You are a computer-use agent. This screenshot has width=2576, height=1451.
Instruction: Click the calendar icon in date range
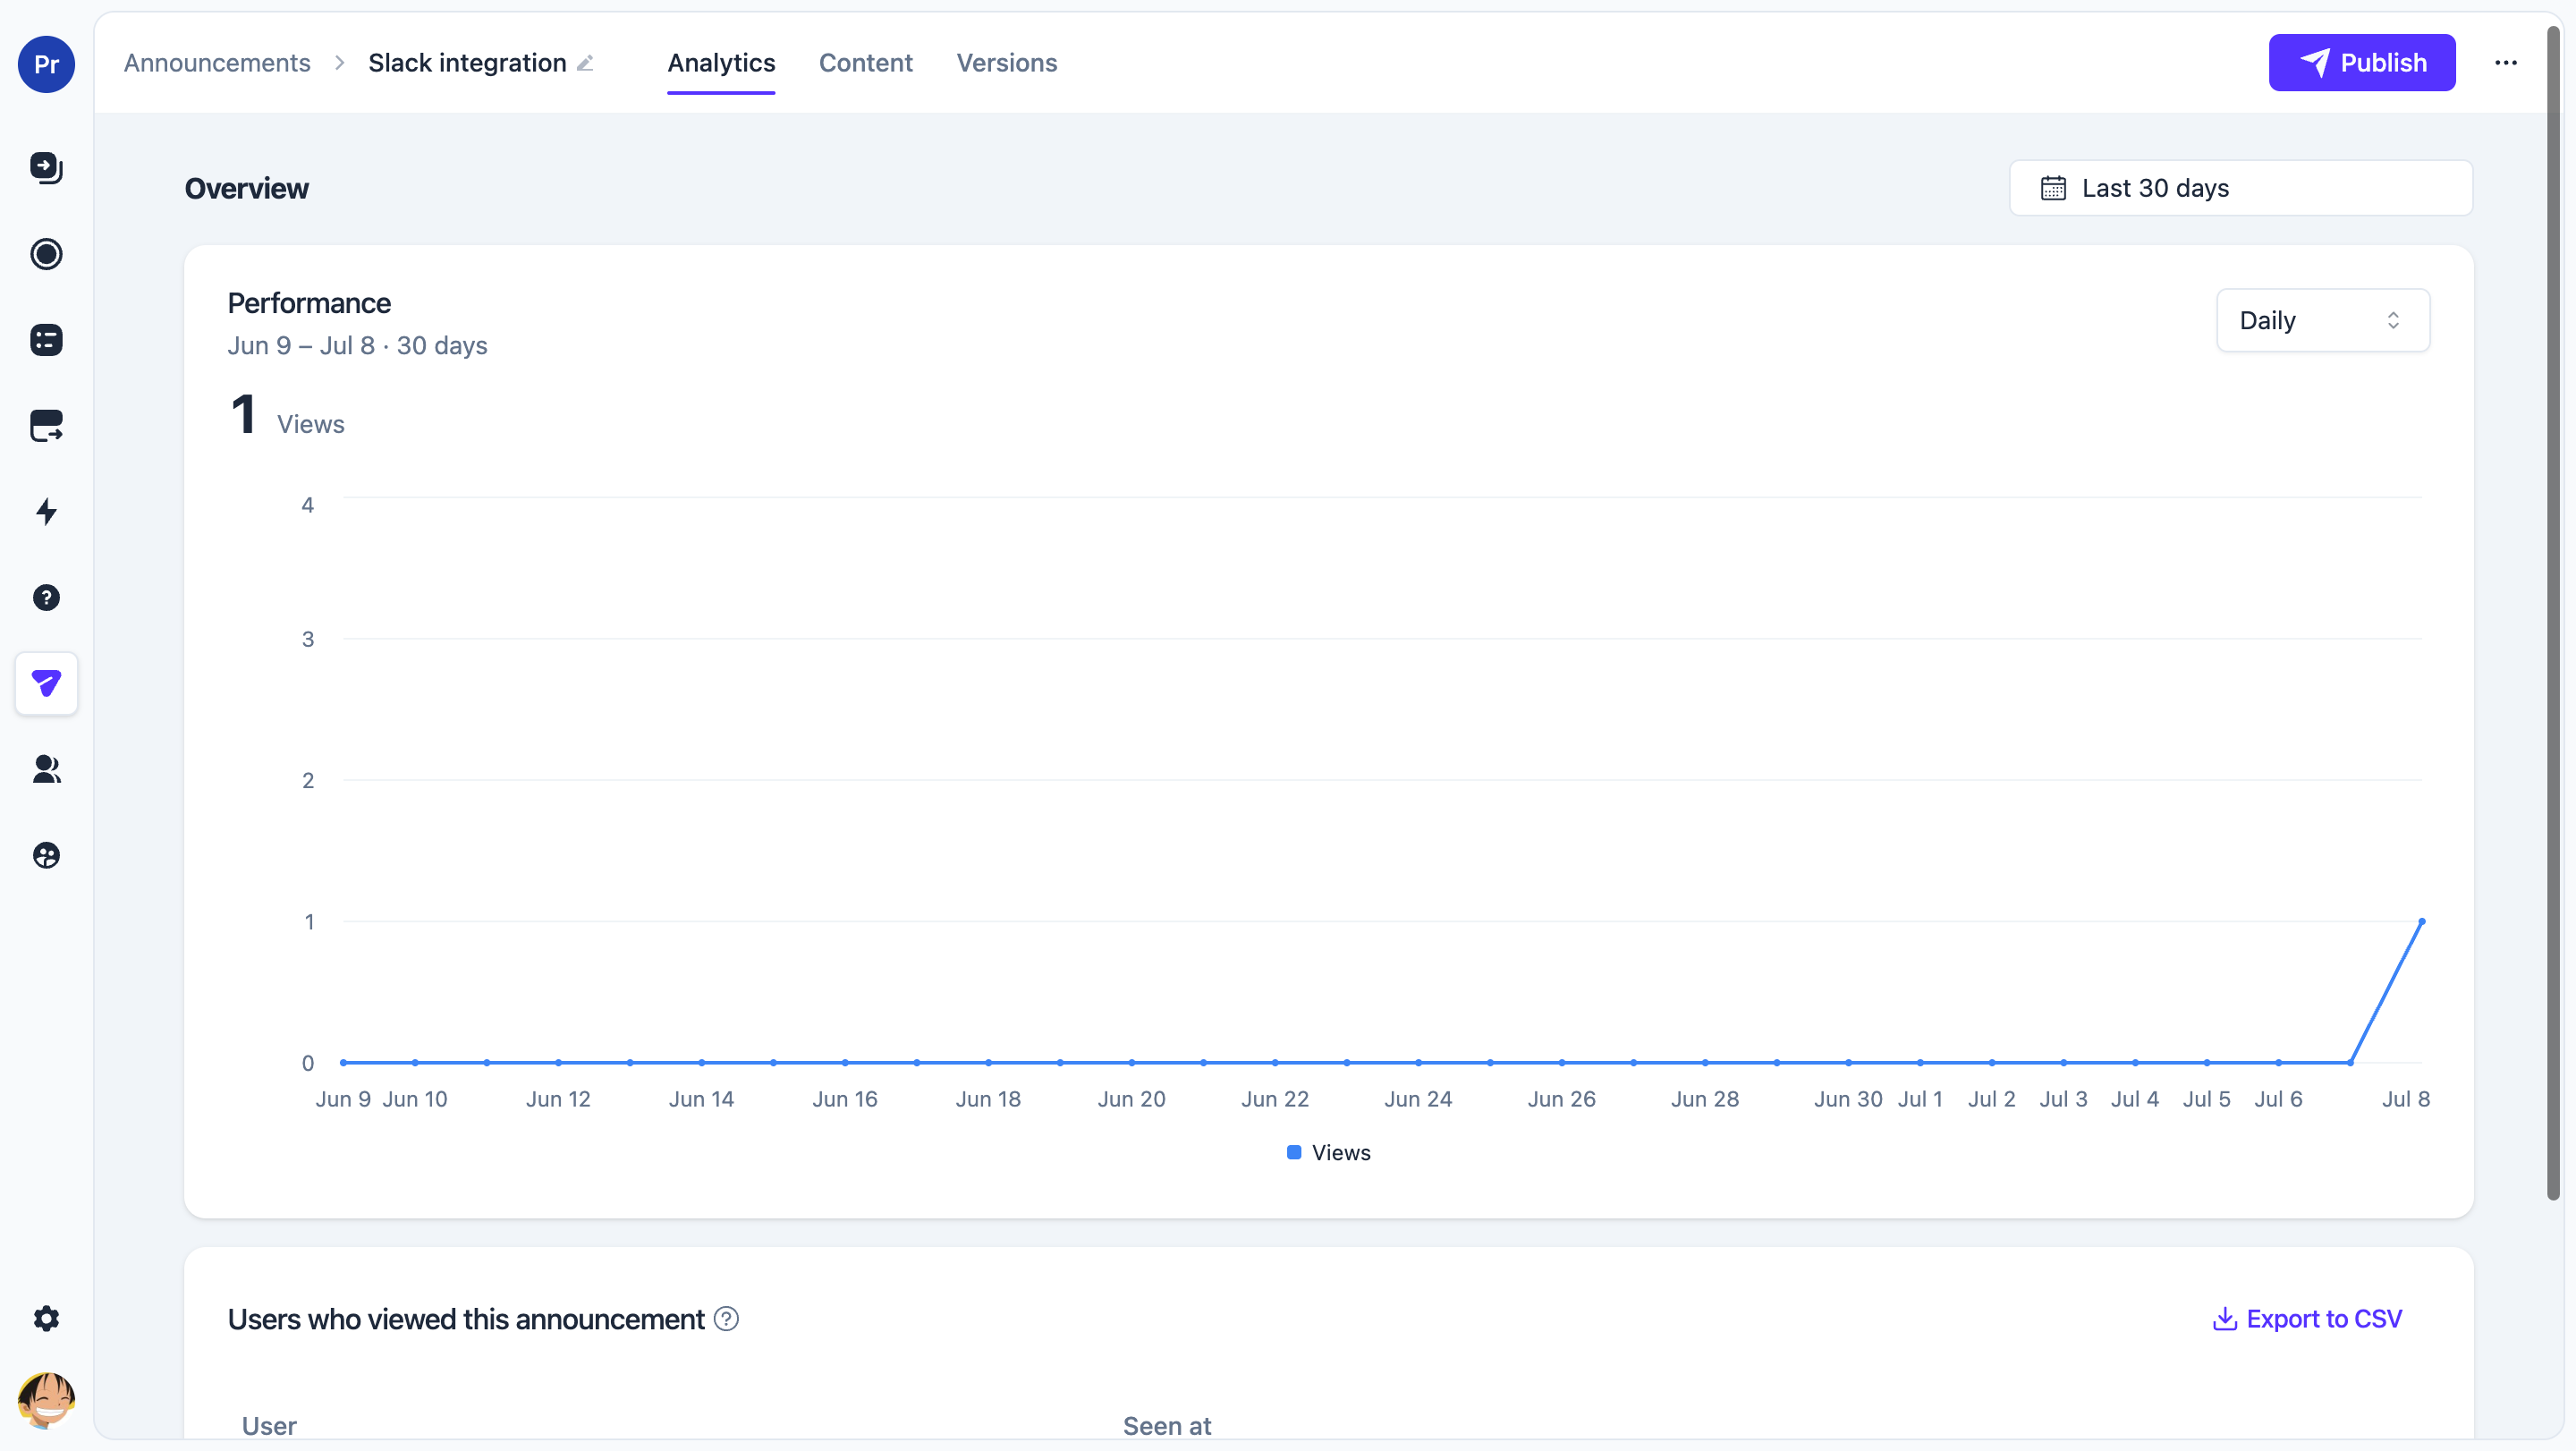coord(2053,188)
